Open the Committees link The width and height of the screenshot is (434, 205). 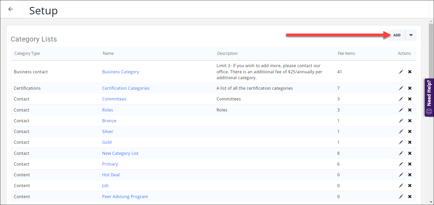[114, 99]
